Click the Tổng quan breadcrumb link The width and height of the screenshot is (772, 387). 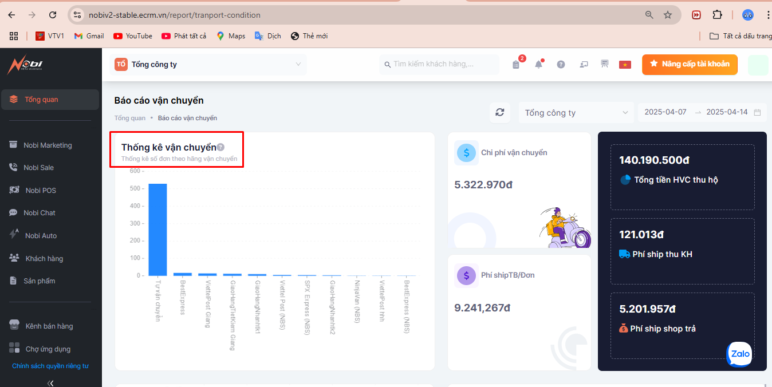click(x=130, y=118)
